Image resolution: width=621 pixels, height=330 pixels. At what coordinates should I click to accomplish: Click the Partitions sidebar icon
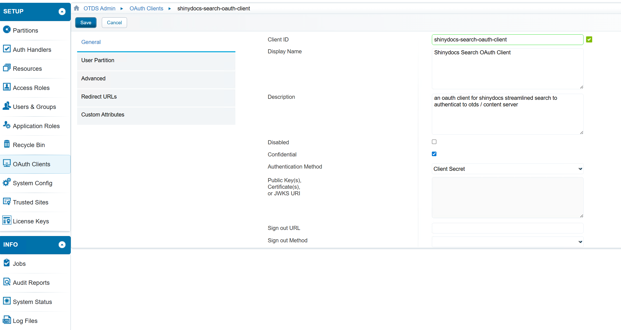point(7,30)
